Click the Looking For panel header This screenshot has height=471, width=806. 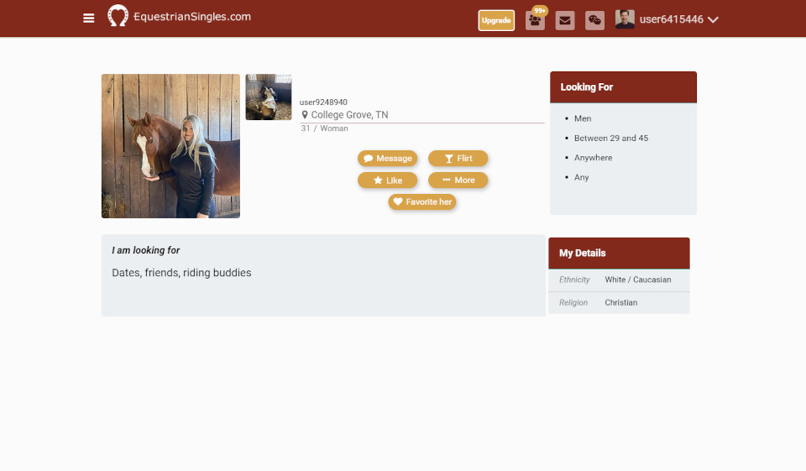623,87
